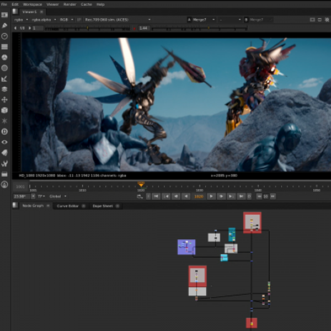Image resolution: width=331 pixels, height=331 pixels.
Task: Open the Color nodes menu icon
Action: pos(4,57)
